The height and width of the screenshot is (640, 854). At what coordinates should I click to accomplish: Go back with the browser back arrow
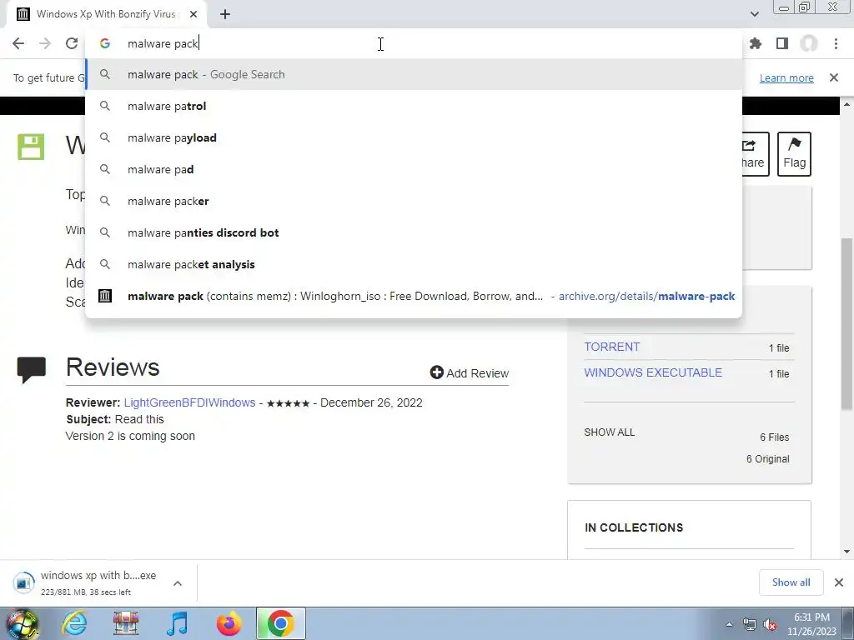[x=18, y=43]
